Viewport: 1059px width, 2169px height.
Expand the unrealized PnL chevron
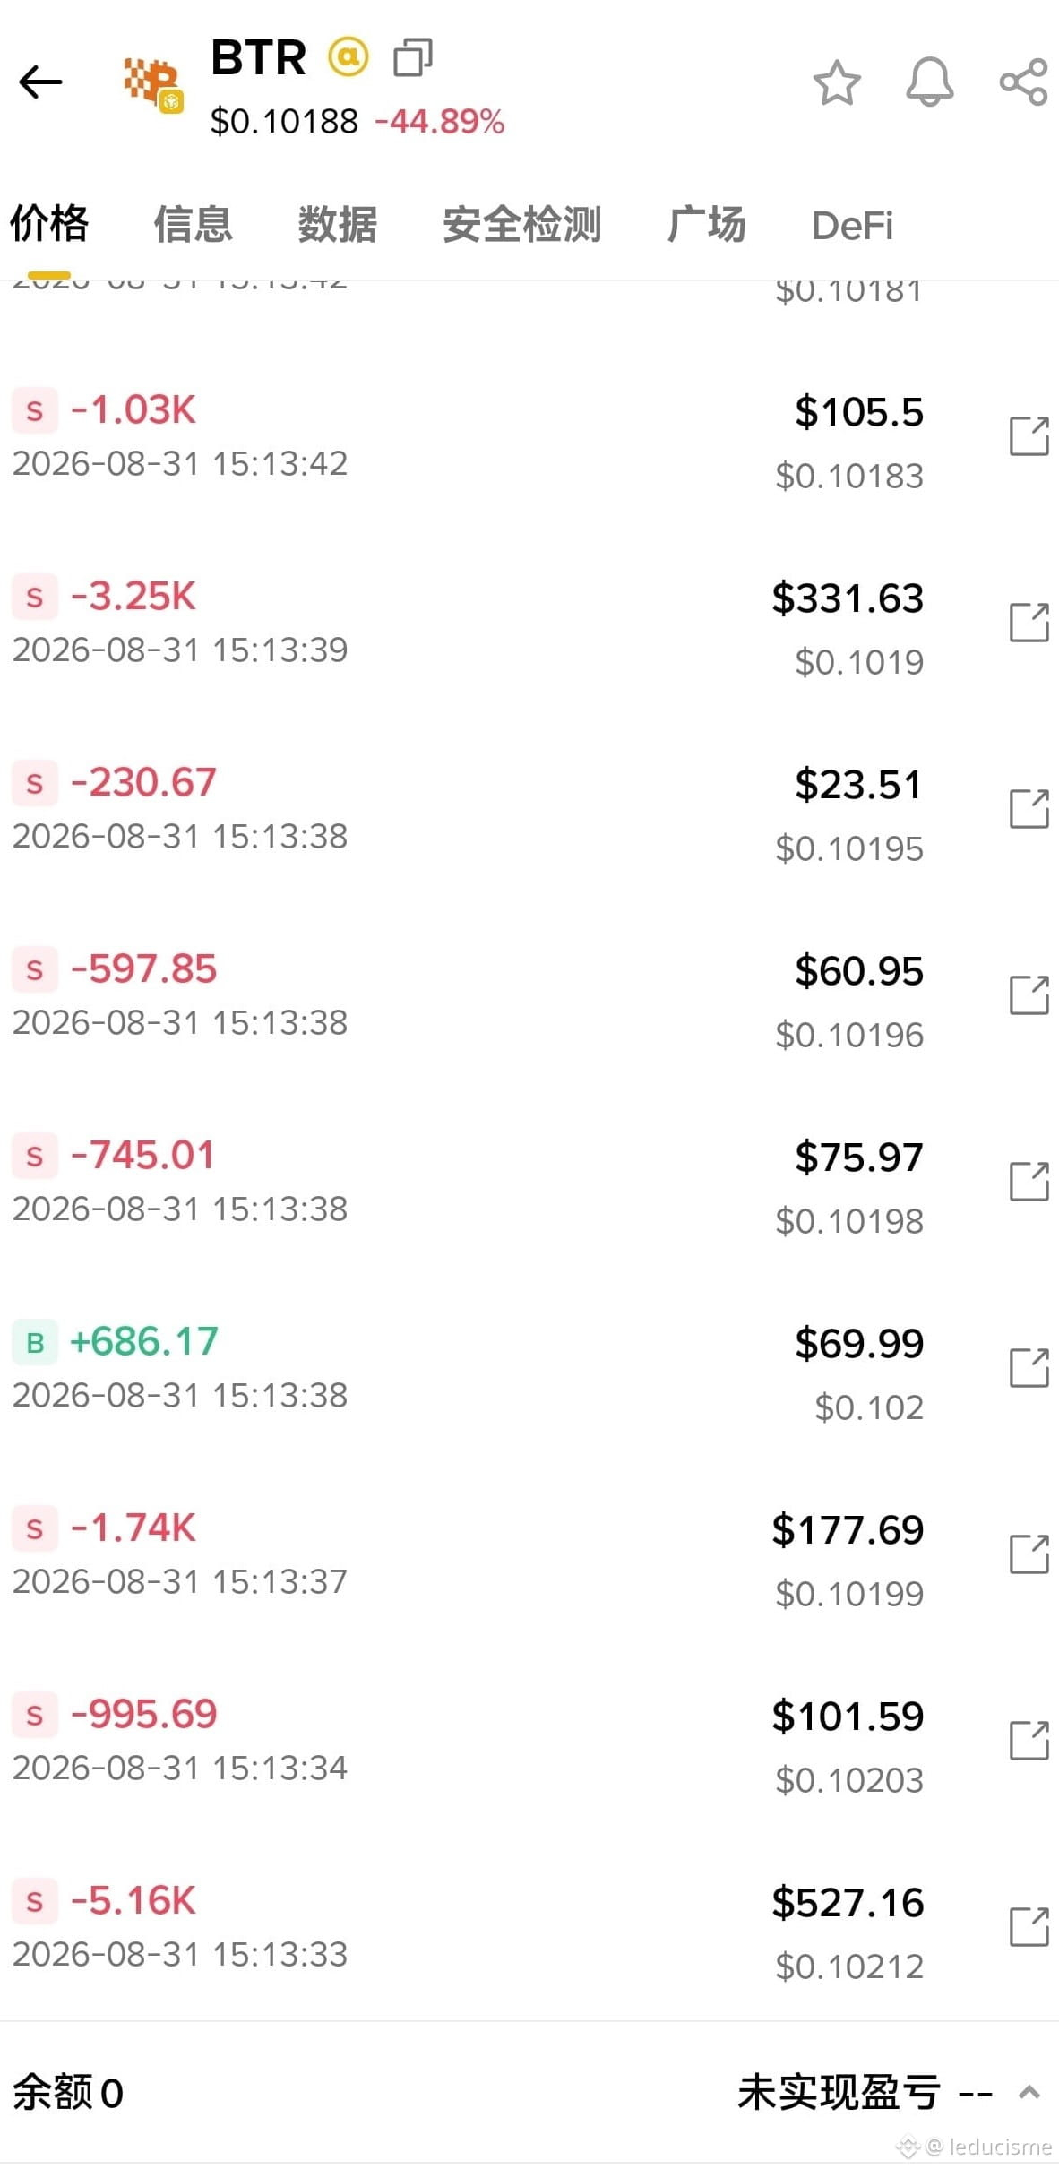pyautogui.click(x=1029, y=2093)
